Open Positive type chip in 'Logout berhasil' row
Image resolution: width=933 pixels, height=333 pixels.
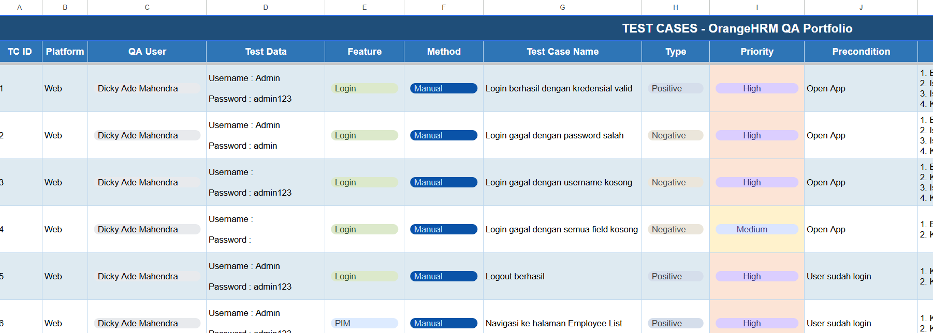pyautogui.click(x=676, y=276)
